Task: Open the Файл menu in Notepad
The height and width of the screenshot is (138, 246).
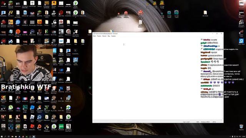Action: click(x=95, y=36)
